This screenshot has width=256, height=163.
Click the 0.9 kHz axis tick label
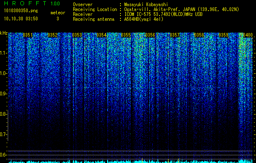[3, 94]
